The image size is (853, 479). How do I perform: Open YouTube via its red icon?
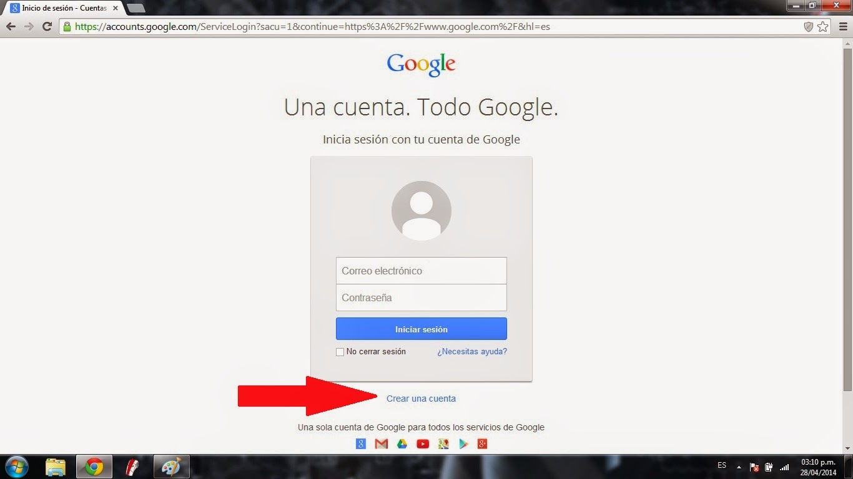423,443
